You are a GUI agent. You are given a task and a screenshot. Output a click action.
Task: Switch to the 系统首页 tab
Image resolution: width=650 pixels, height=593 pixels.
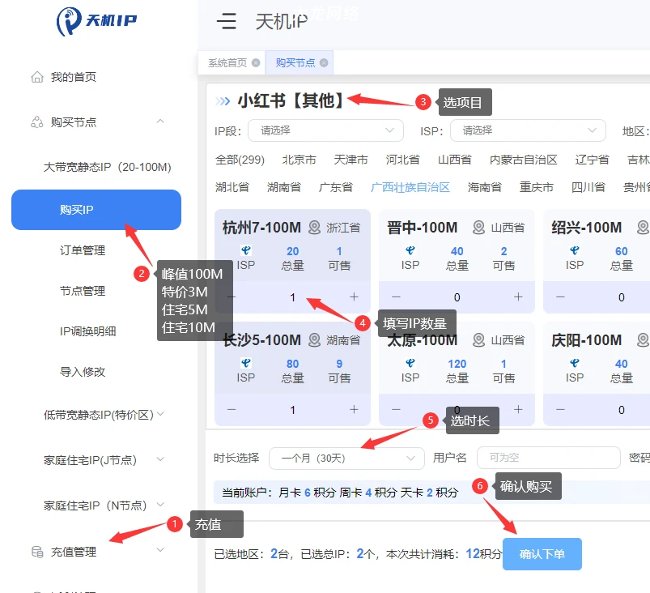[227, 62]
